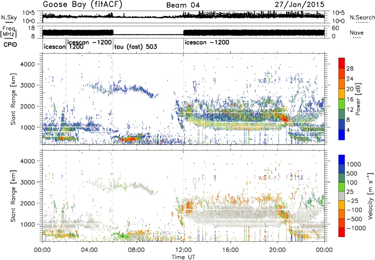Select the '1200' CPID value beside the first icescan
Viewport: 375px width, 260px height.
click(x=76, y=47)
